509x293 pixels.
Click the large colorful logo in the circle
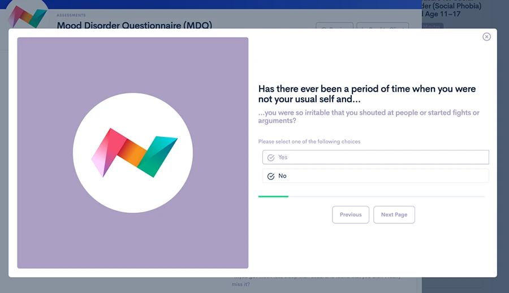[134, 153]
